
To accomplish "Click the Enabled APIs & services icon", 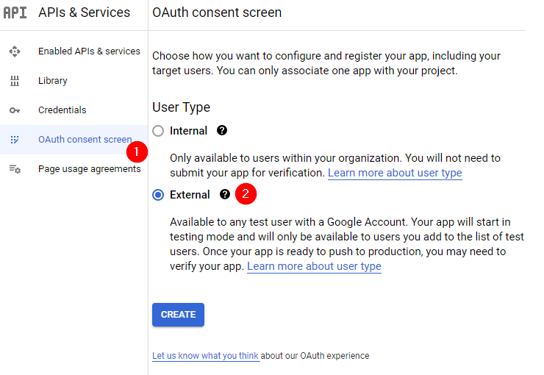I will coord(15,51).
